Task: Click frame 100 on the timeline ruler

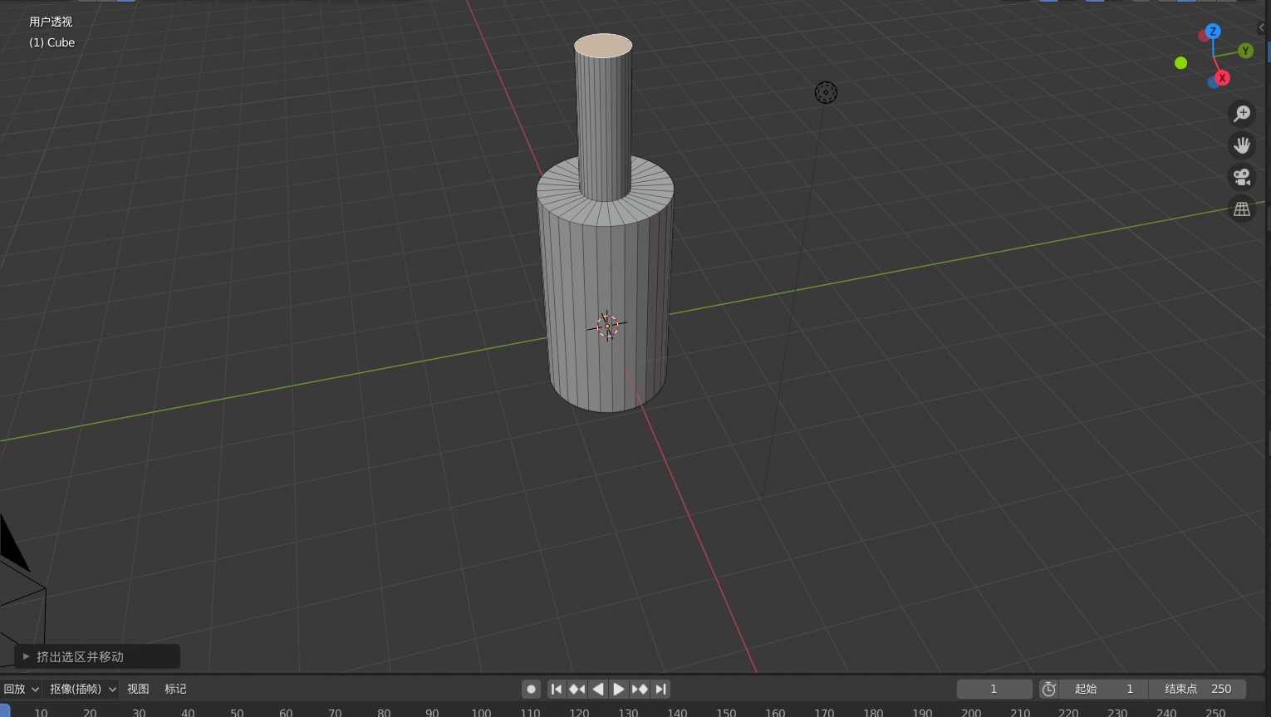Action: [481, 713]
